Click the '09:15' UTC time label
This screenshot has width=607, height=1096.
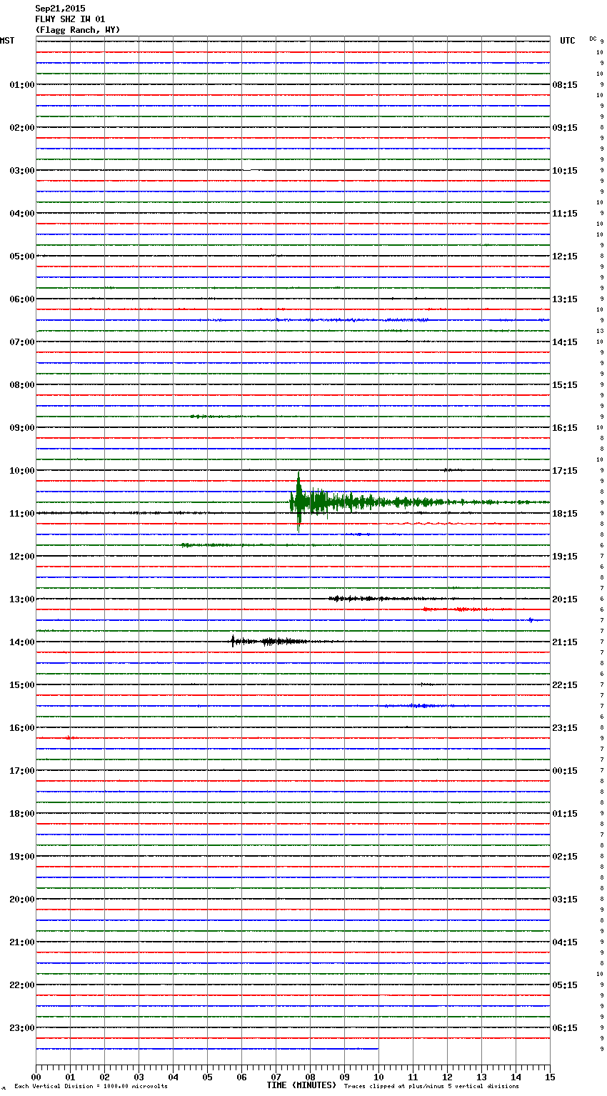click(x=565, y=128)
